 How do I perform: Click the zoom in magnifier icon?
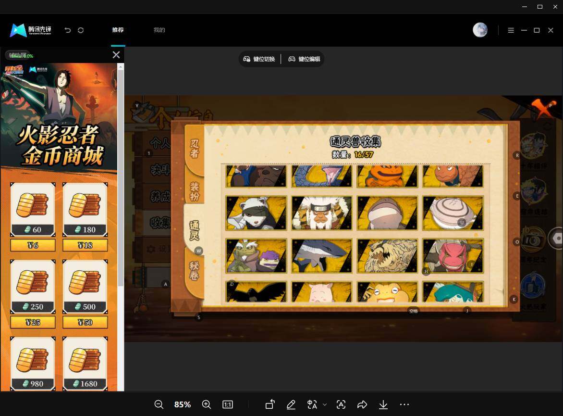(x=207, y=404)
